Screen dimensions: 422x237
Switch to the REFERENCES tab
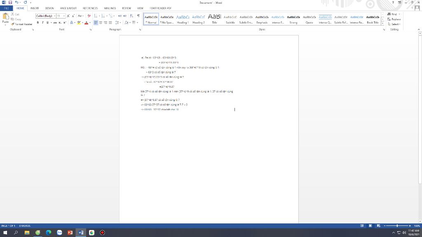coord(90,8)
